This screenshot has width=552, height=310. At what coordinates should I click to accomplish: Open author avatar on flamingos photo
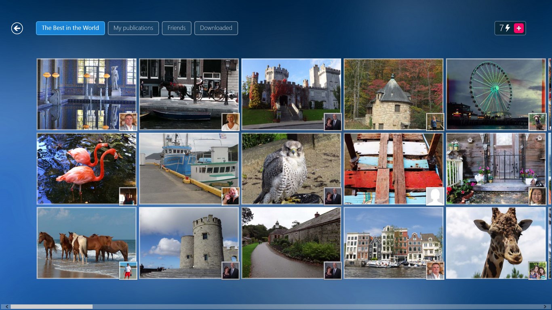click(x=128, y=196)
